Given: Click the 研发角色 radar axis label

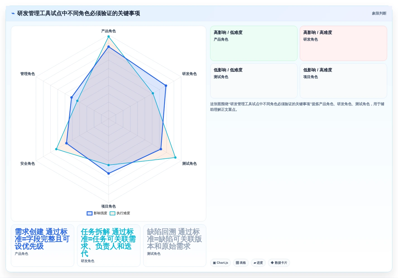Looking at the screenshot, I should click(190, 74).
